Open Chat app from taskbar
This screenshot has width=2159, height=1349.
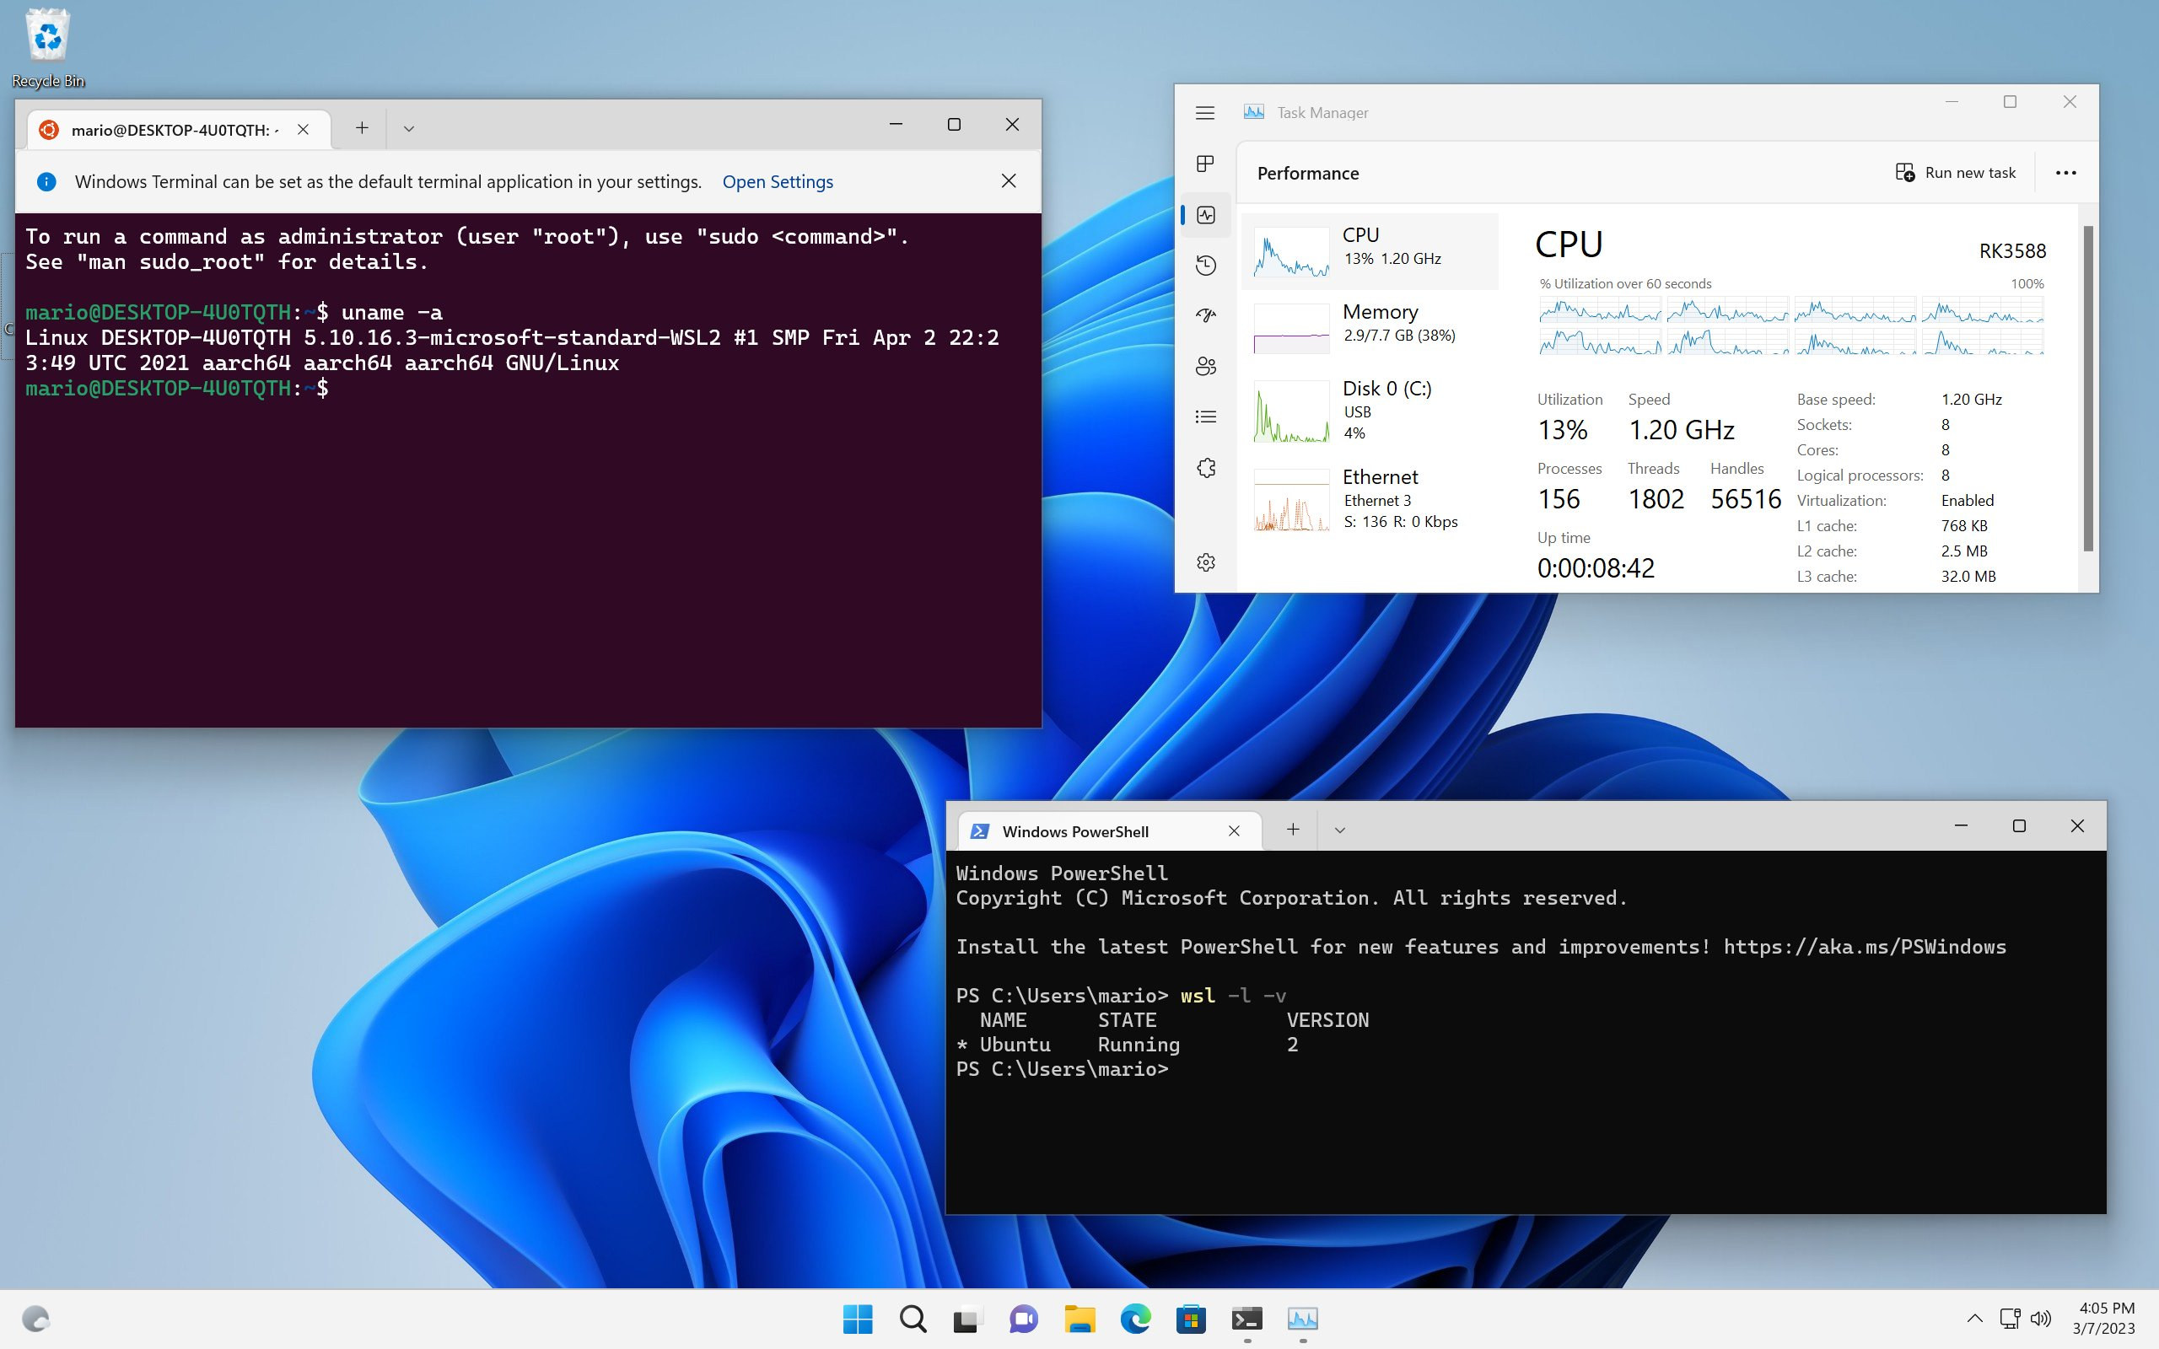coord(1023,1319)
